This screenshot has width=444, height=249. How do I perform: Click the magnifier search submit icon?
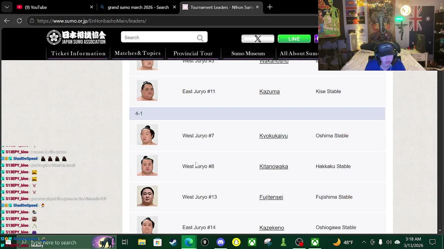click(200, 38)
